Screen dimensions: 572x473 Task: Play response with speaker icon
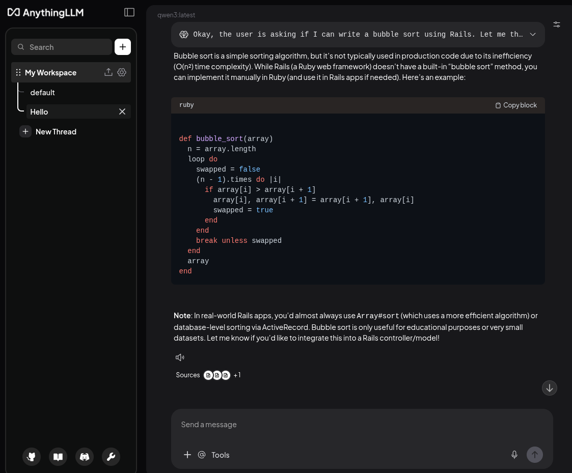coord(180,357)
